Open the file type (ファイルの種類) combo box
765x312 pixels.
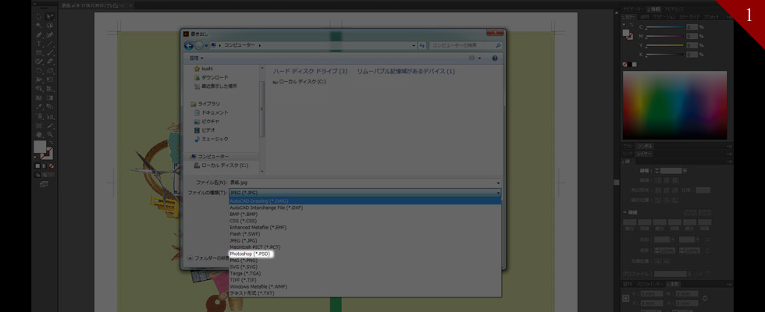point(365,193)
